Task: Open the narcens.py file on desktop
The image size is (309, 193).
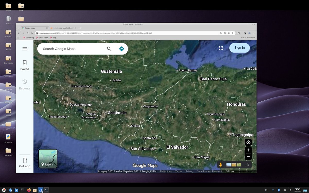Action: 8,138
